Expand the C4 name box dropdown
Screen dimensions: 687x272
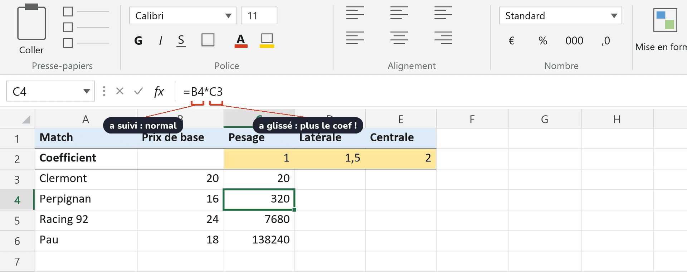87,91
